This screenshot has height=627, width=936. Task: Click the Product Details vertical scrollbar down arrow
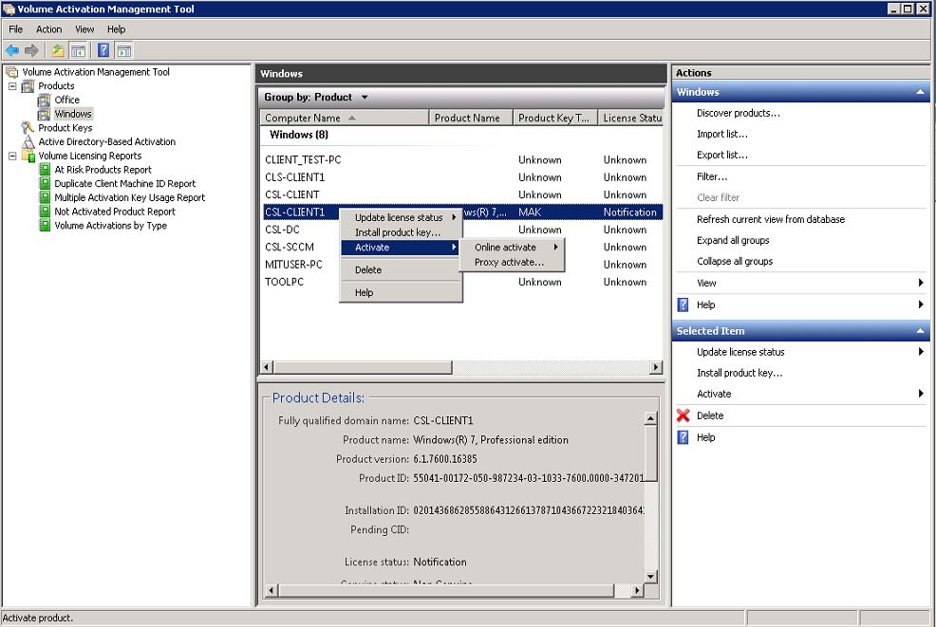click(x=650, y=576)
